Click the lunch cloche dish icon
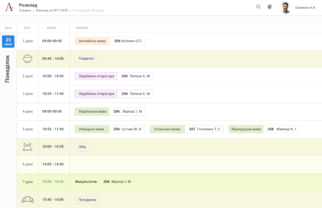The height and width of the screenshot is (208, 322). 27,147
